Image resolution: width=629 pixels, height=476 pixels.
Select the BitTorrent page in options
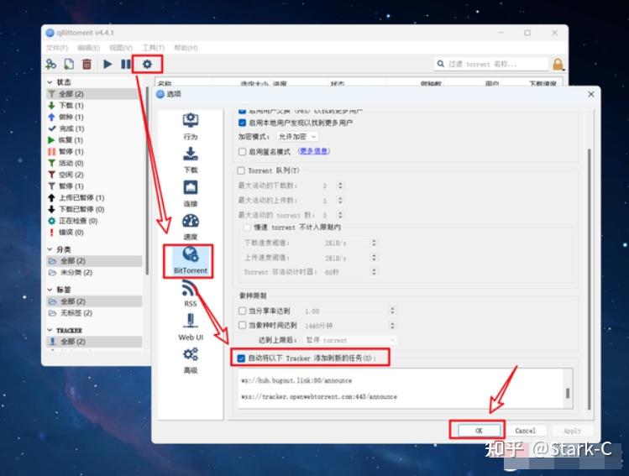click(190, 260)
